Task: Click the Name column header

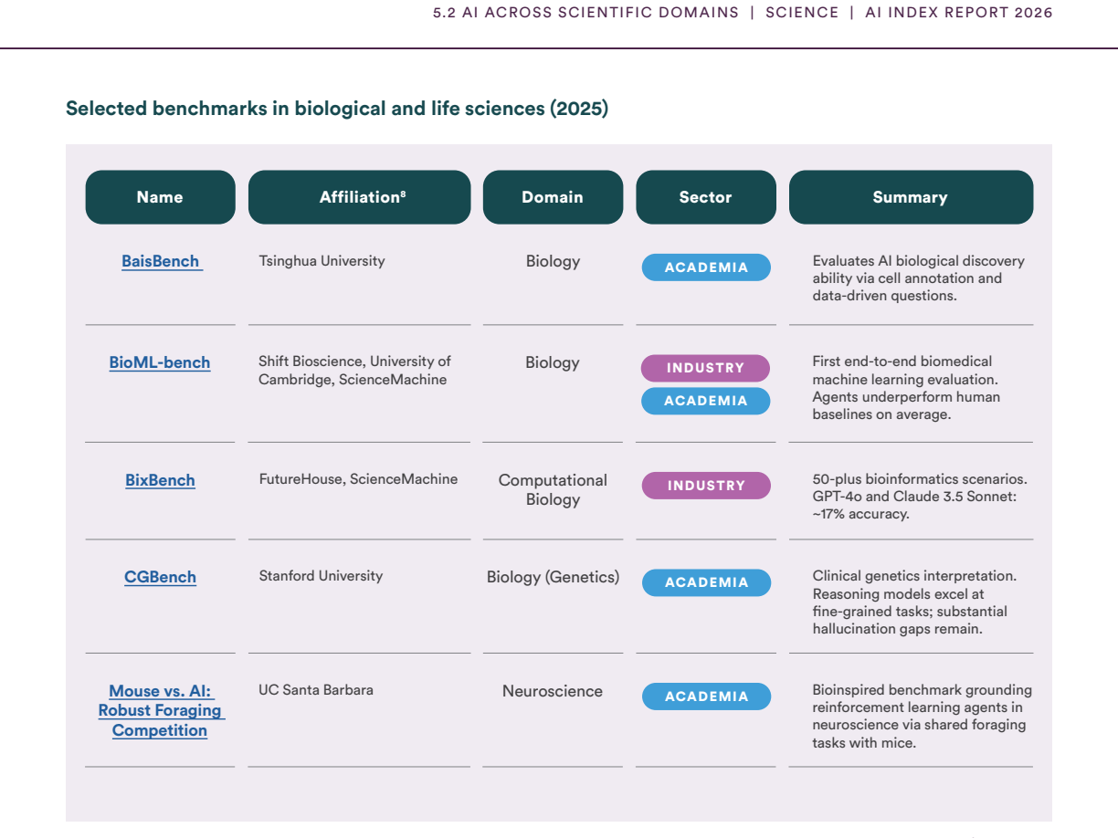Action: pyautogui.click(x=160, y=197)
